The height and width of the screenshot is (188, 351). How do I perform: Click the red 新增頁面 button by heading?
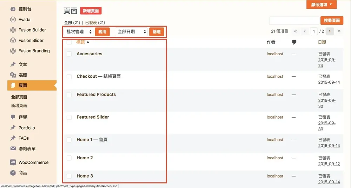(91, 11)
